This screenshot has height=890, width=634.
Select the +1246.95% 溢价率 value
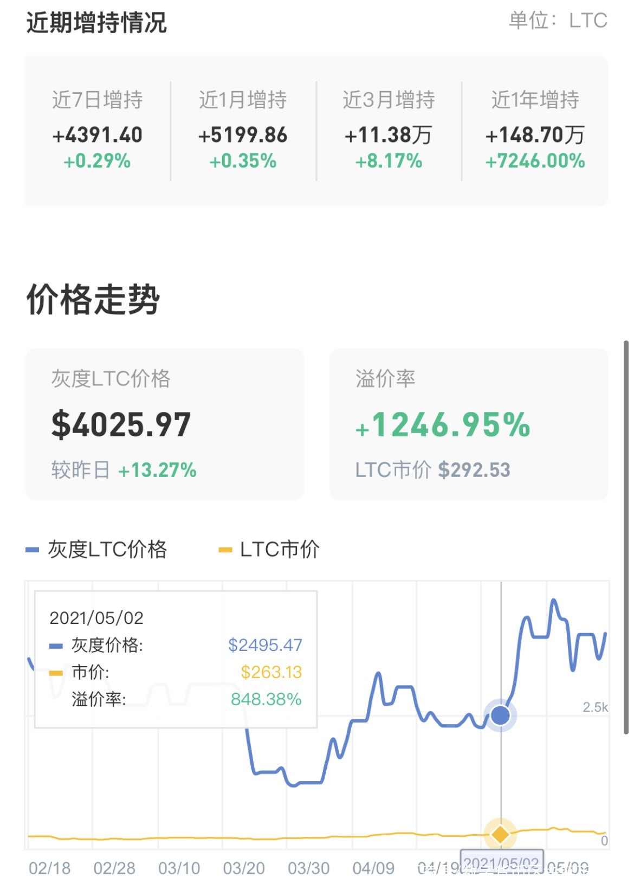[x=443, y=424]
